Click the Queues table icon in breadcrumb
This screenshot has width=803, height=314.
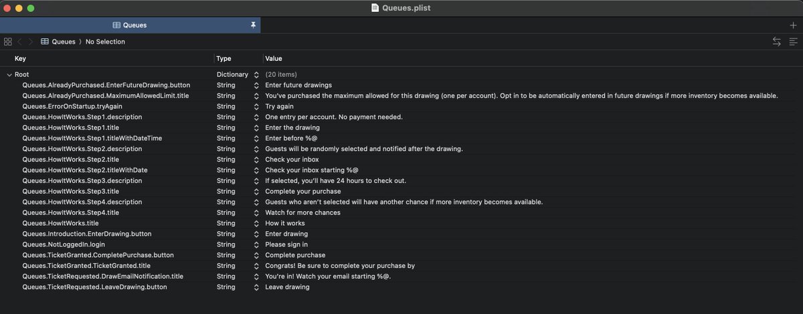pyautogui.click(x=45, y=41)
